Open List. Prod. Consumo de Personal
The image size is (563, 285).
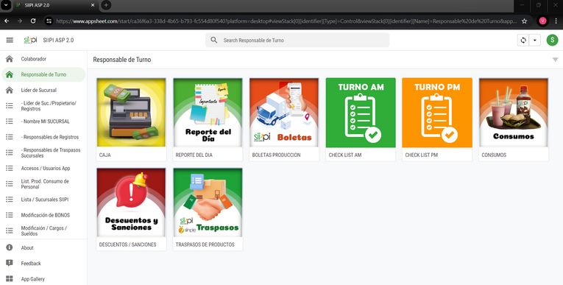43,183
